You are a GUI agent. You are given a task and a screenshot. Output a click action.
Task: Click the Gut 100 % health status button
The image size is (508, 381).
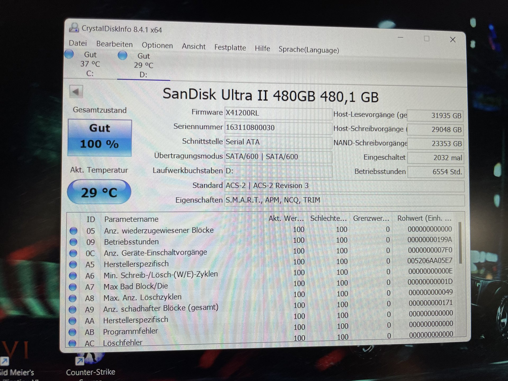pyautogui.click(x=100, y=138)
